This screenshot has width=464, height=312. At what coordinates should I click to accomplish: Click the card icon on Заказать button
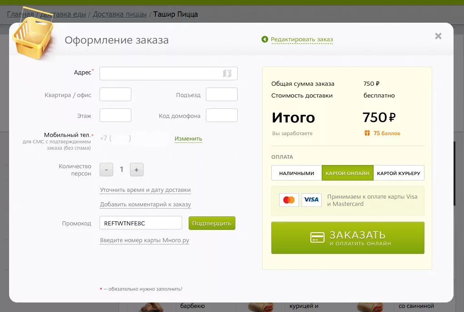click(x=317, y=237)
